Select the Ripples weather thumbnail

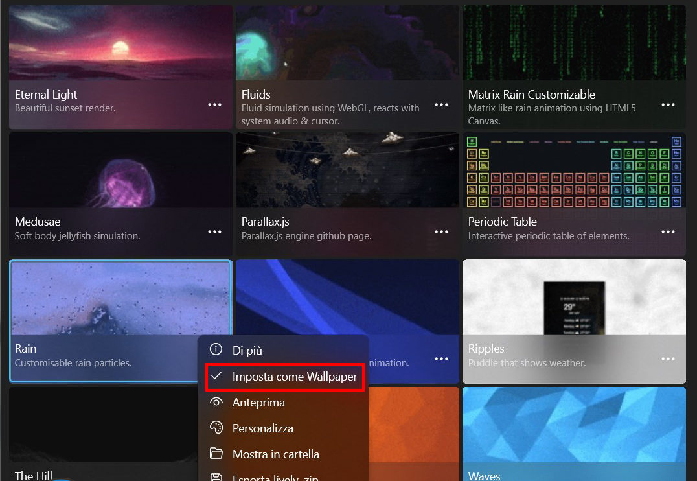[x=574, y=298]
